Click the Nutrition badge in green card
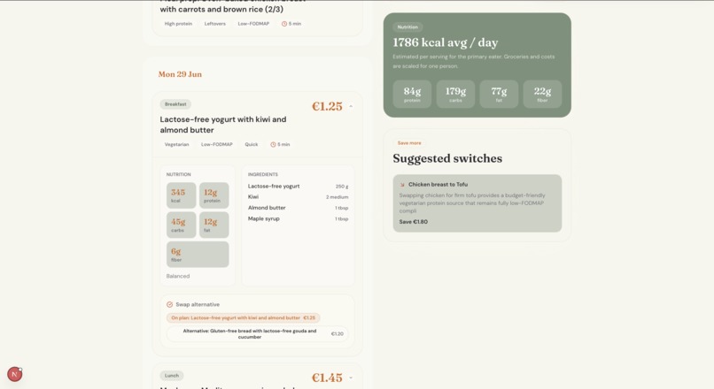Screen dimensions: 714x389 pyautogui.click(x=407, y=27)
